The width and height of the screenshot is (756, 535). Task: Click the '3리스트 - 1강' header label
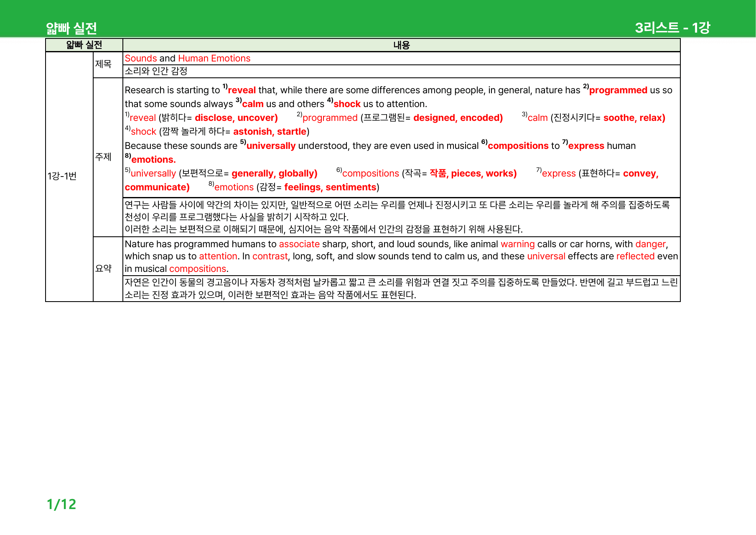coord(672,28)
